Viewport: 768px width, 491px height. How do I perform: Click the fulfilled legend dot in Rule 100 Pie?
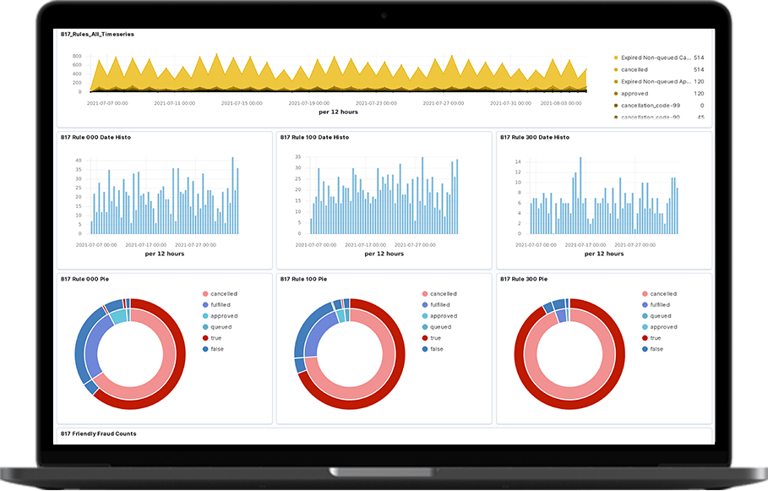click(424, 305)
